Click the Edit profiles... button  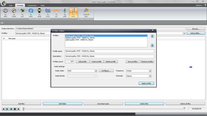196,33
